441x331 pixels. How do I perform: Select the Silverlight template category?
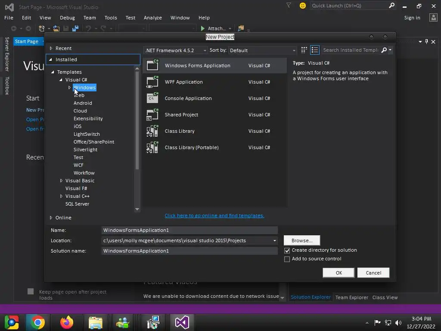click(85, 150)
